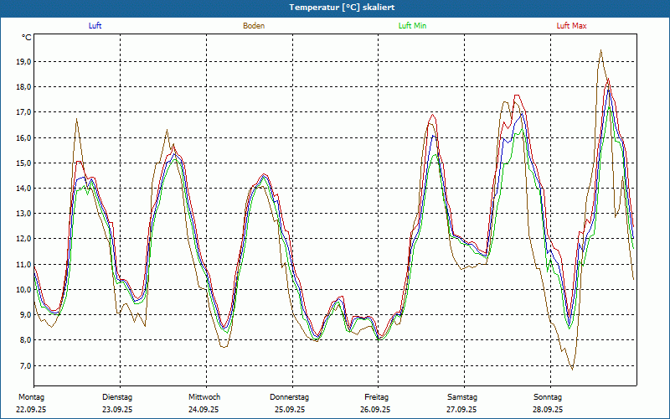Click the 'Luft' legend label
The height and width of the screenshot is (419, 670).
tap(95, 26)
